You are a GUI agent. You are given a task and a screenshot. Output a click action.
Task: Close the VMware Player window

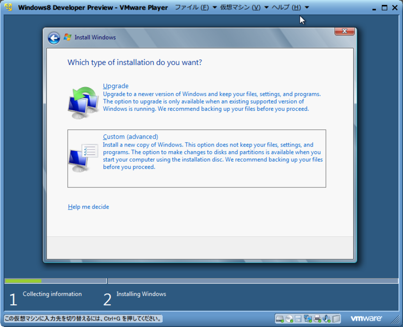(x=395, y=8)
